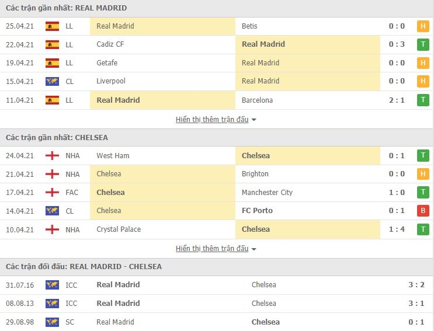Click the Spain flag on the 11.04.21 row
The image size is (434, 331).
pos(52,100)
